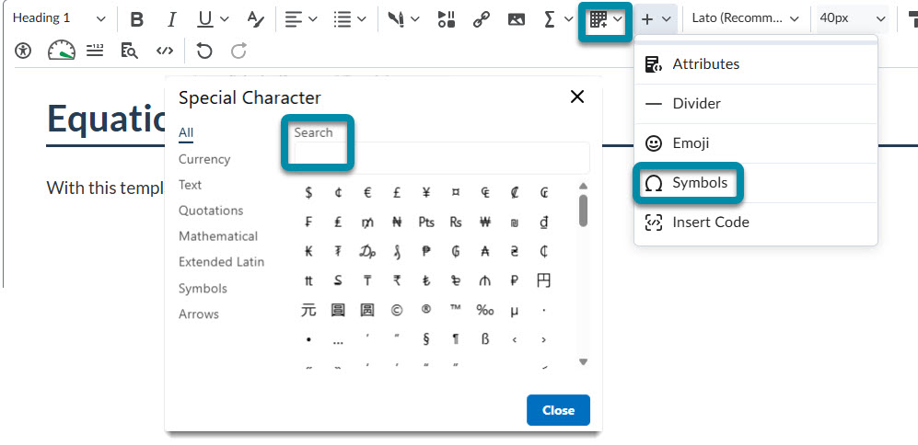Select the Symbols category in the dialog

[203, 289]
